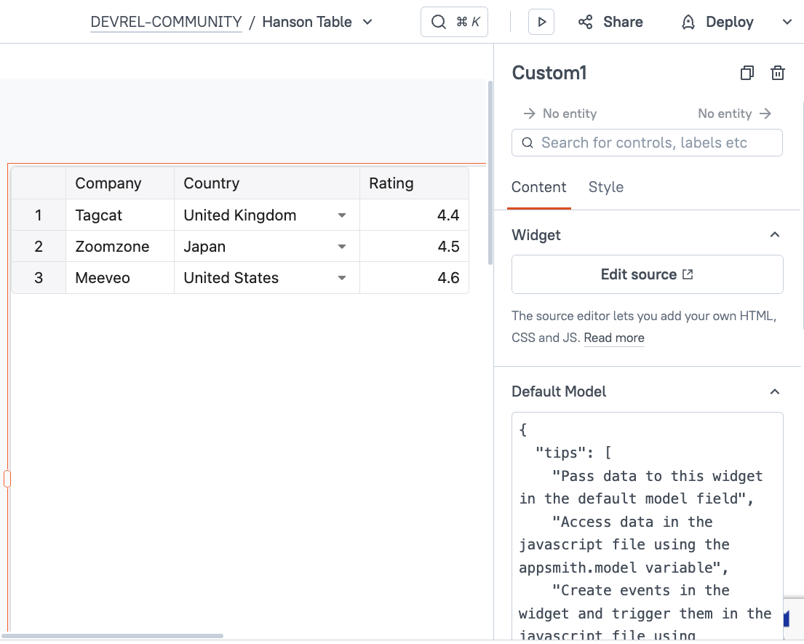
Task: Click the delete widget trash icon
Action: point(778,73)
